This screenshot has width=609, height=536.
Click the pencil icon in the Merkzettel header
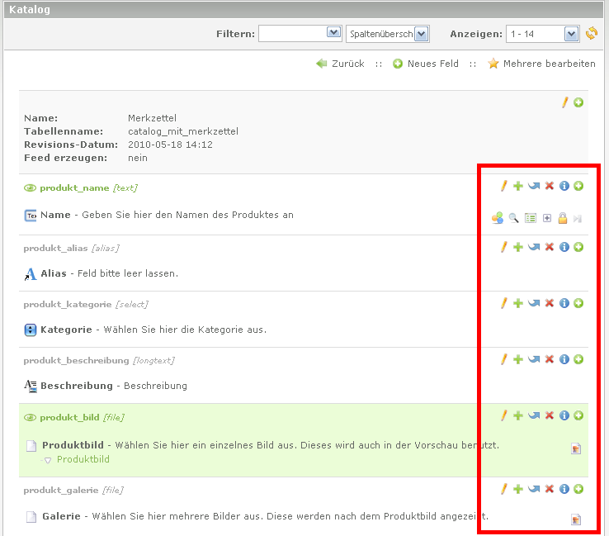[565, 102]
